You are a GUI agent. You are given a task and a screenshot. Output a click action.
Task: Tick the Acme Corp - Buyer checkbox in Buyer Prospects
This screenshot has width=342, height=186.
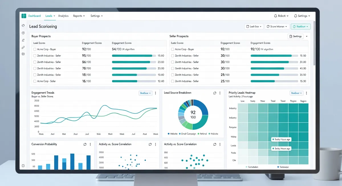(x=35, y=49)
